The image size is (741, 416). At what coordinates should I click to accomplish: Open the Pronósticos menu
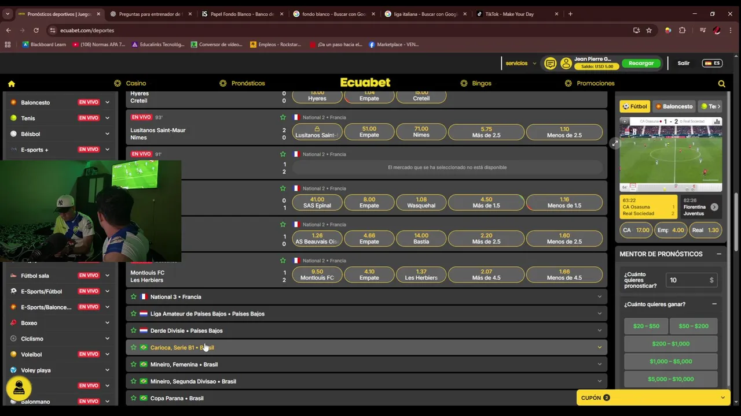(242, 83)
